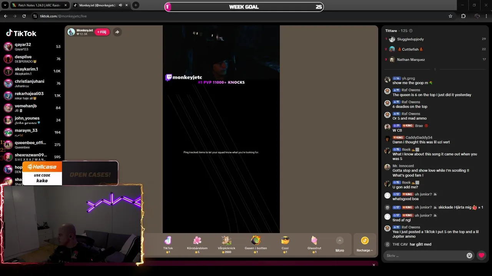Open akaykarim.1 live channel

32,71
